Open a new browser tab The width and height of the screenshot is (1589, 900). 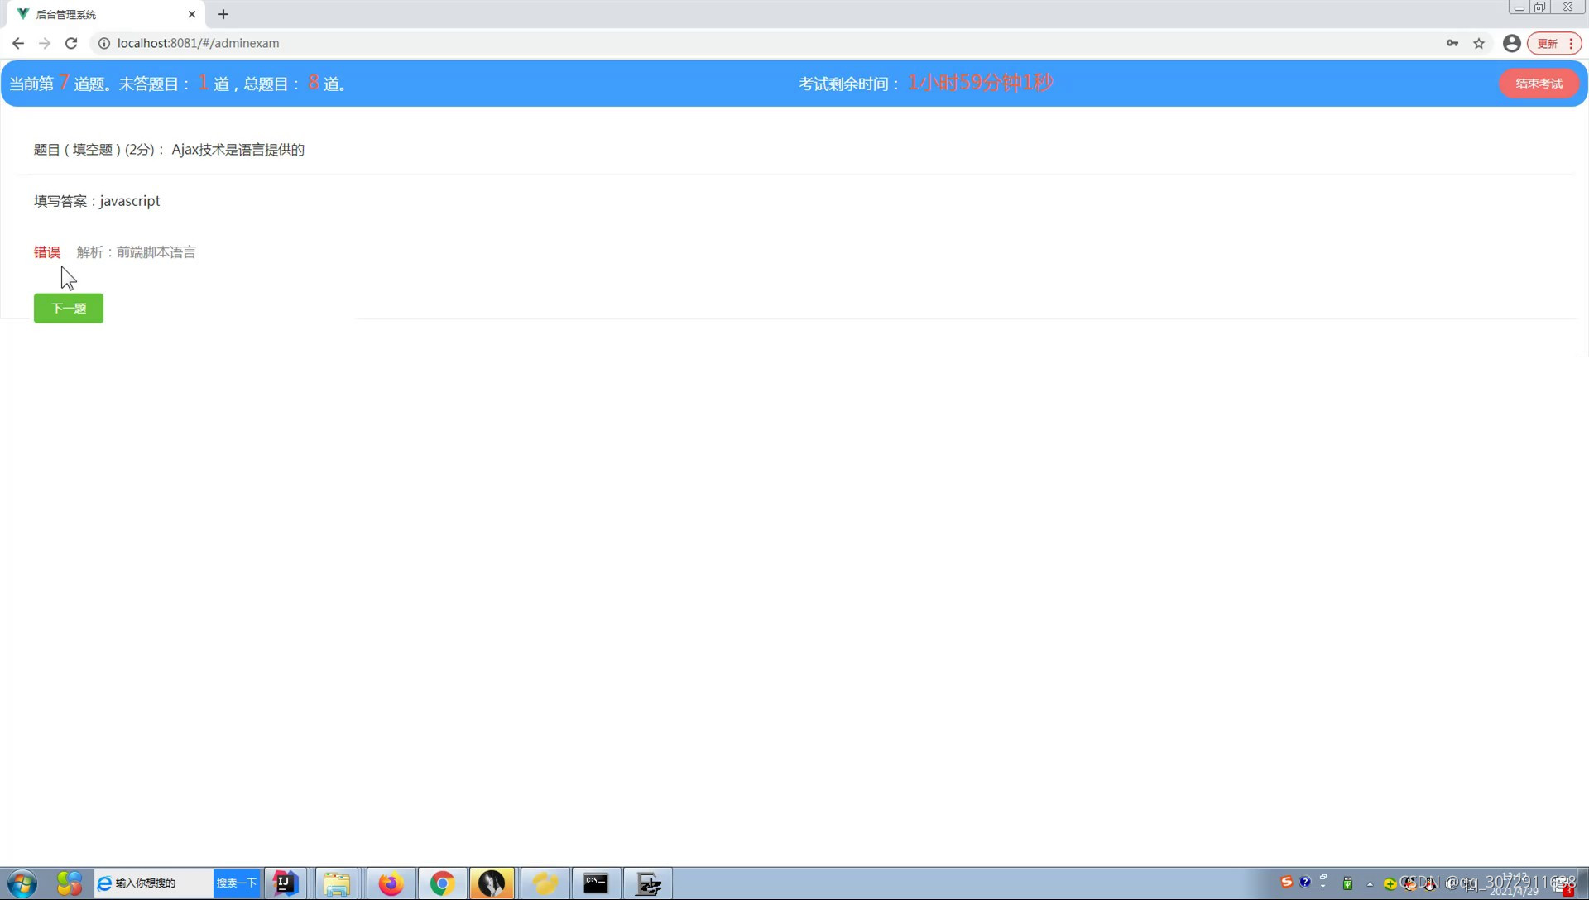point(223,14)
